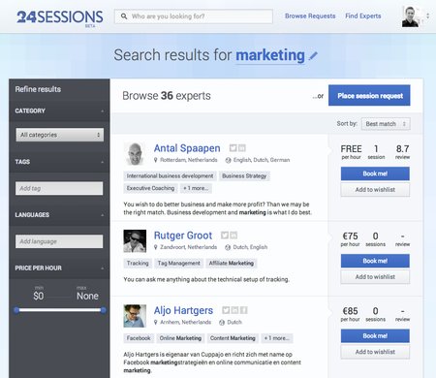
Task: Open Antal Spaapen's LinkedIn icon
Action: click(x=242, y=148)
